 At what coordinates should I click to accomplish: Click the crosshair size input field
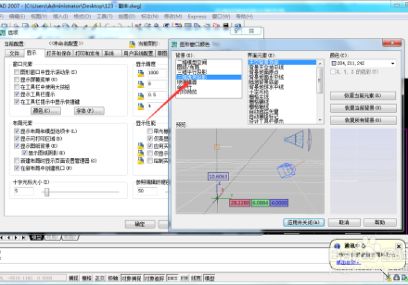pyautogui.click(x=25, y=191)
